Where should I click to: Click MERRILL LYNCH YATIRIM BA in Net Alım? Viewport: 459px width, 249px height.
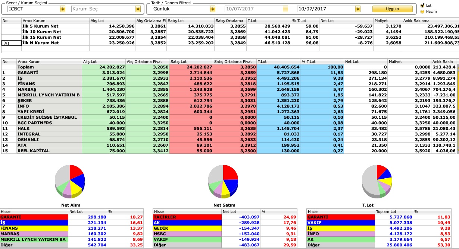[x=34, y=239]
